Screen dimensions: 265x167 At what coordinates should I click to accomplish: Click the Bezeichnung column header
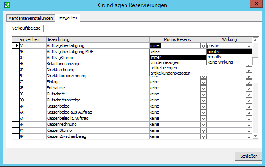click(x=97, y=39)
